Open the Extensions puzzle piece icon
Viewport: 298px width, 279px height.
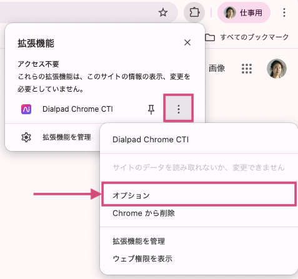pyautogui.click(x=194, y=12)
